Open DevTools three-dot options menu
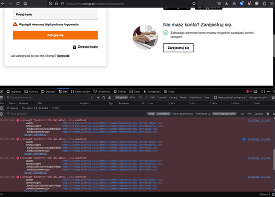 (268, 91)
